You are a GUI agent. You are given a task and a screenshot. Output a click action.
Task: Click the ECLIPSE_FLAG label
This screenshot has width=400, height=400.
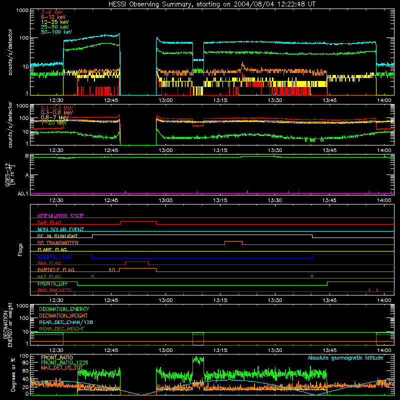[54, 256]
